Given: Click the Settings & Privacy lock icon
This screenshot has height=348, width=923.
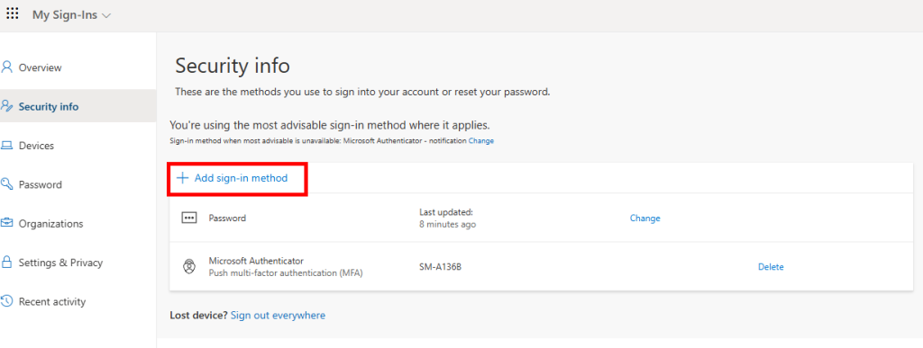Looking at the screenshot, I should point(6,262).
